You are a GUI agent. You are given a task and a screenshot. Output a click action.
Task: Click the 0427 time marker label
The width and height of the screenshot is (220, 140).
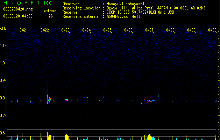pos(149,30)
